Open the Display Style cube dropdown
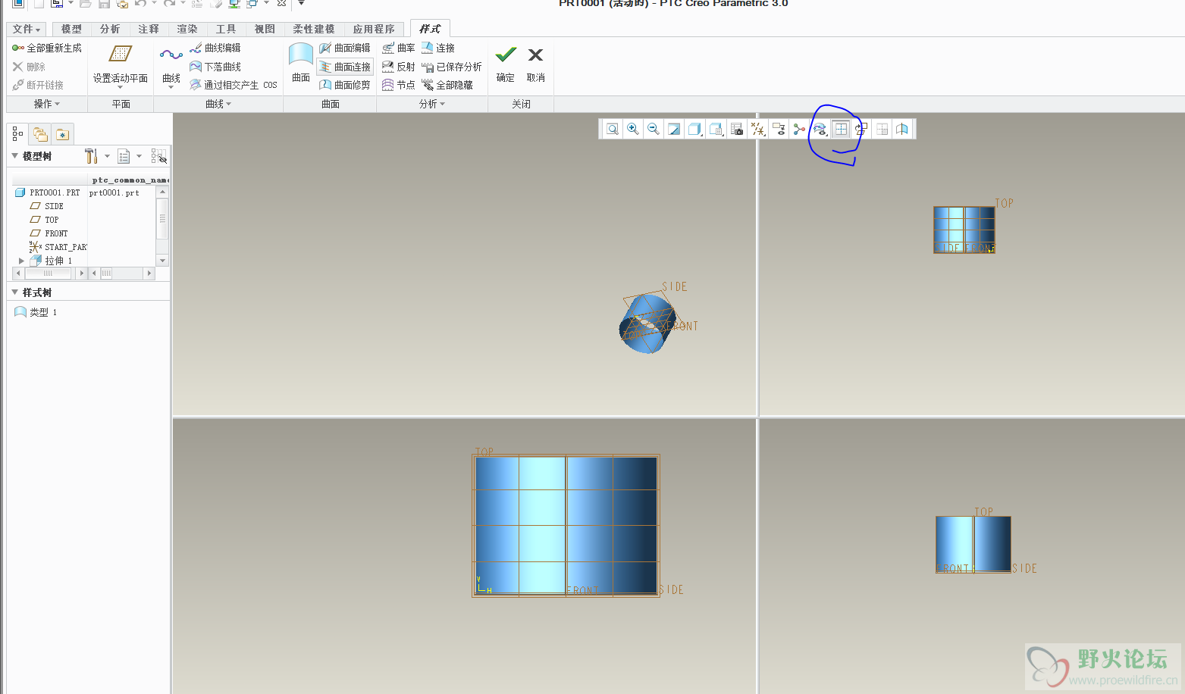The image size is (1185, 694). tap(695, 130)
